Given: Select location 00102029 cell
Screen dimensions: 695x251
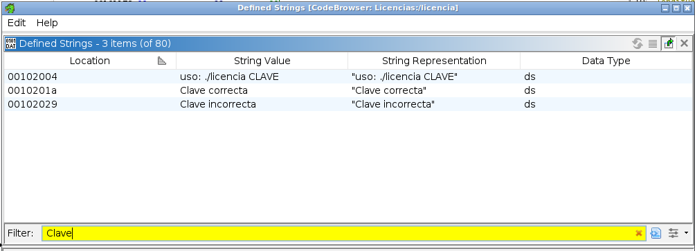Looking at the screenshot, I should click(90, 104).
